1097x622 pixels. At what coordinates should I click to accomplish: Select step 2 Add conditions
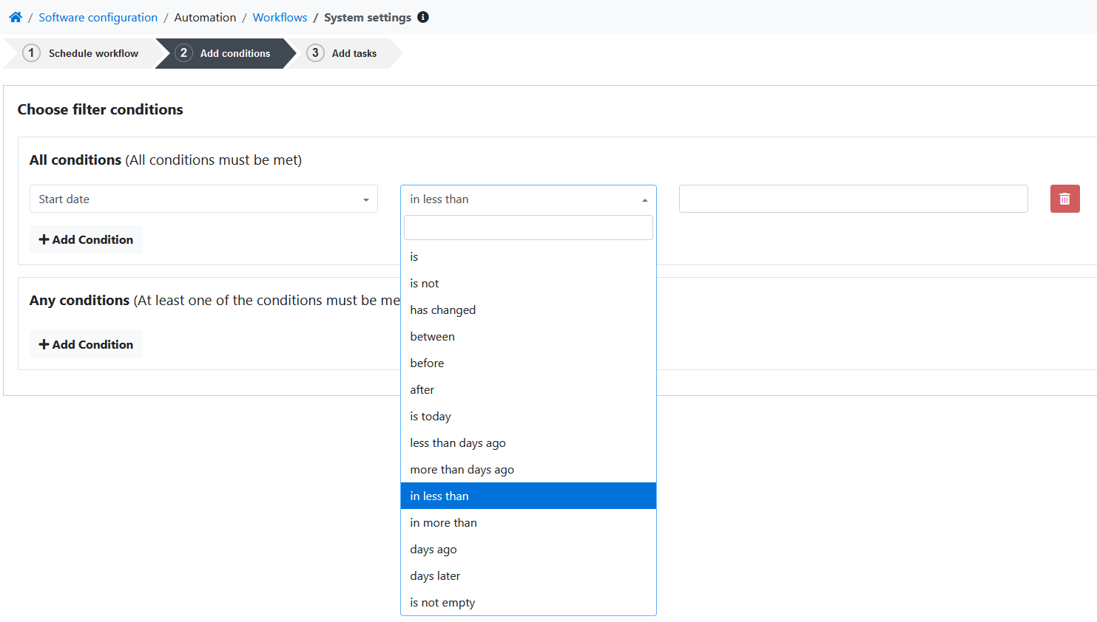coord(225,53)
